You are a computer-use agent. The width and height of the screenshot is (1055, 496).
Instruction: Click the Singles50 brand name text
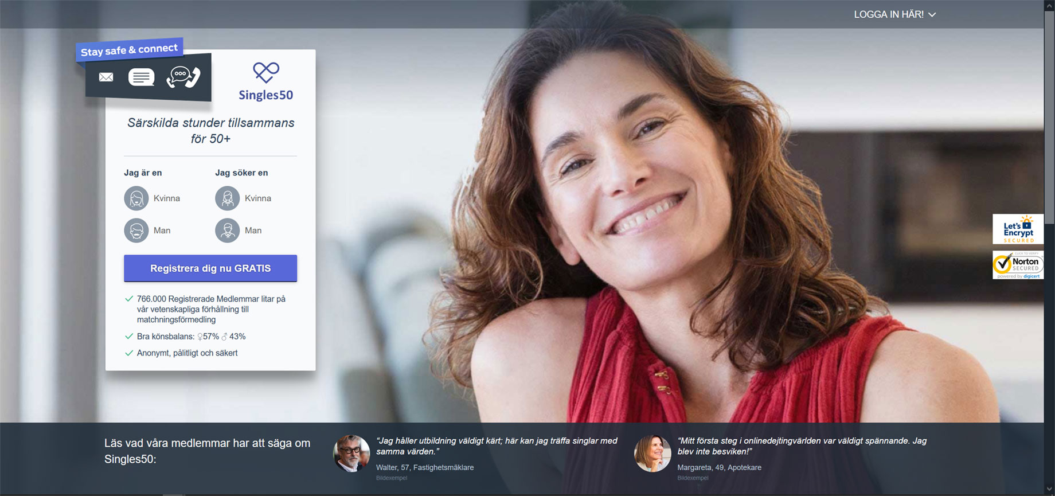click(x=266, y=95)
